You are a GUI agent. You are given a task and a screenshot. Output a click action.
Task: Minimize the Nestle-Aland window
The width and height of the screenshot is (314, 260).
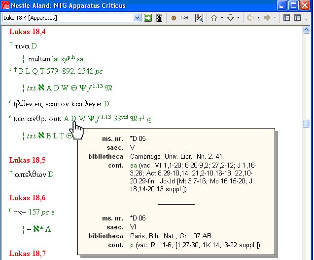[282, 5]
